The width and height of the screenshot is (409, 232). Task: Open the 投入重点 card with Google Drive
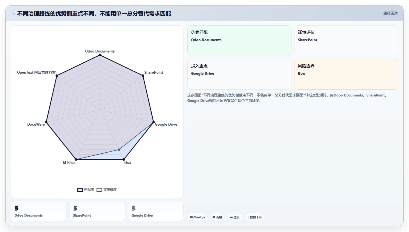tap(239, 74)
